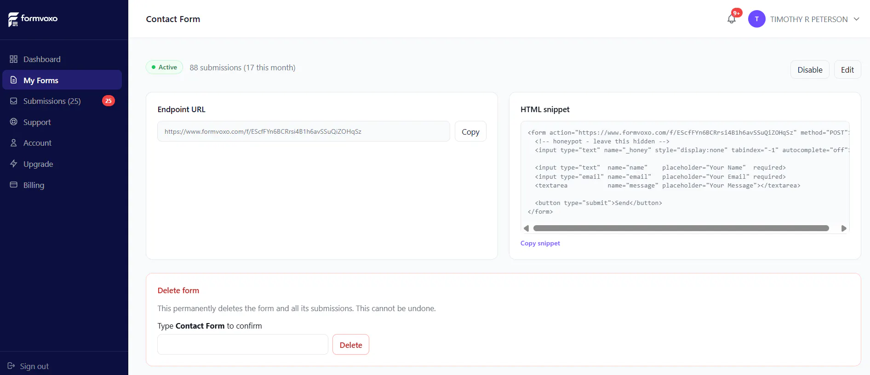Click the snippet scroll left arrow
Screen dimensions: 870x375
527,228
